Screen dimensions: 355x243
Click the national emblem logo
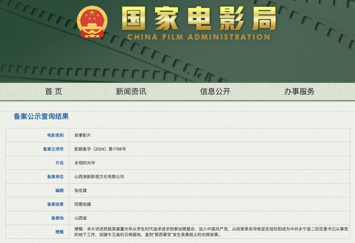[x=92, y=22]
